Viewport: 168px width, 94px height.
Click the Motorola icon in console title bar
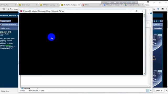point(21,11)
